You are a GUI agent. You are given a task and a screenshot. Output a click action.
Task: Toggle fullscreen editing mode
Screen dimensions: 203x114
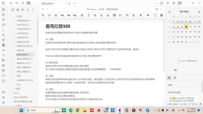(x=155, y=15)
